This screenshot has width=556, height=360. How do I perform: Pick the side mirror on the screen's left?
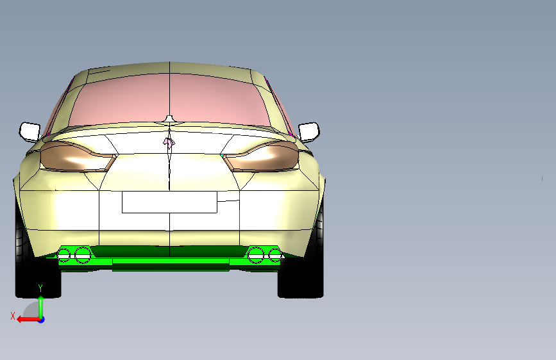29,132
